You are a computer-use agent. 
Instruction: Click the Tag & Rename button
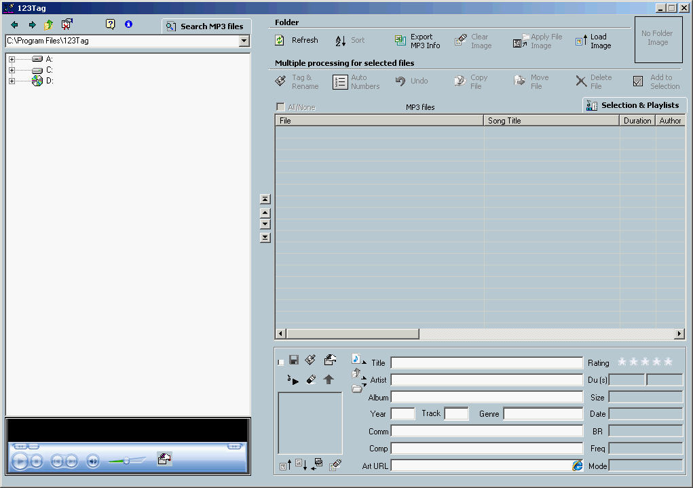pyautogui.click(x=297, y=81)
